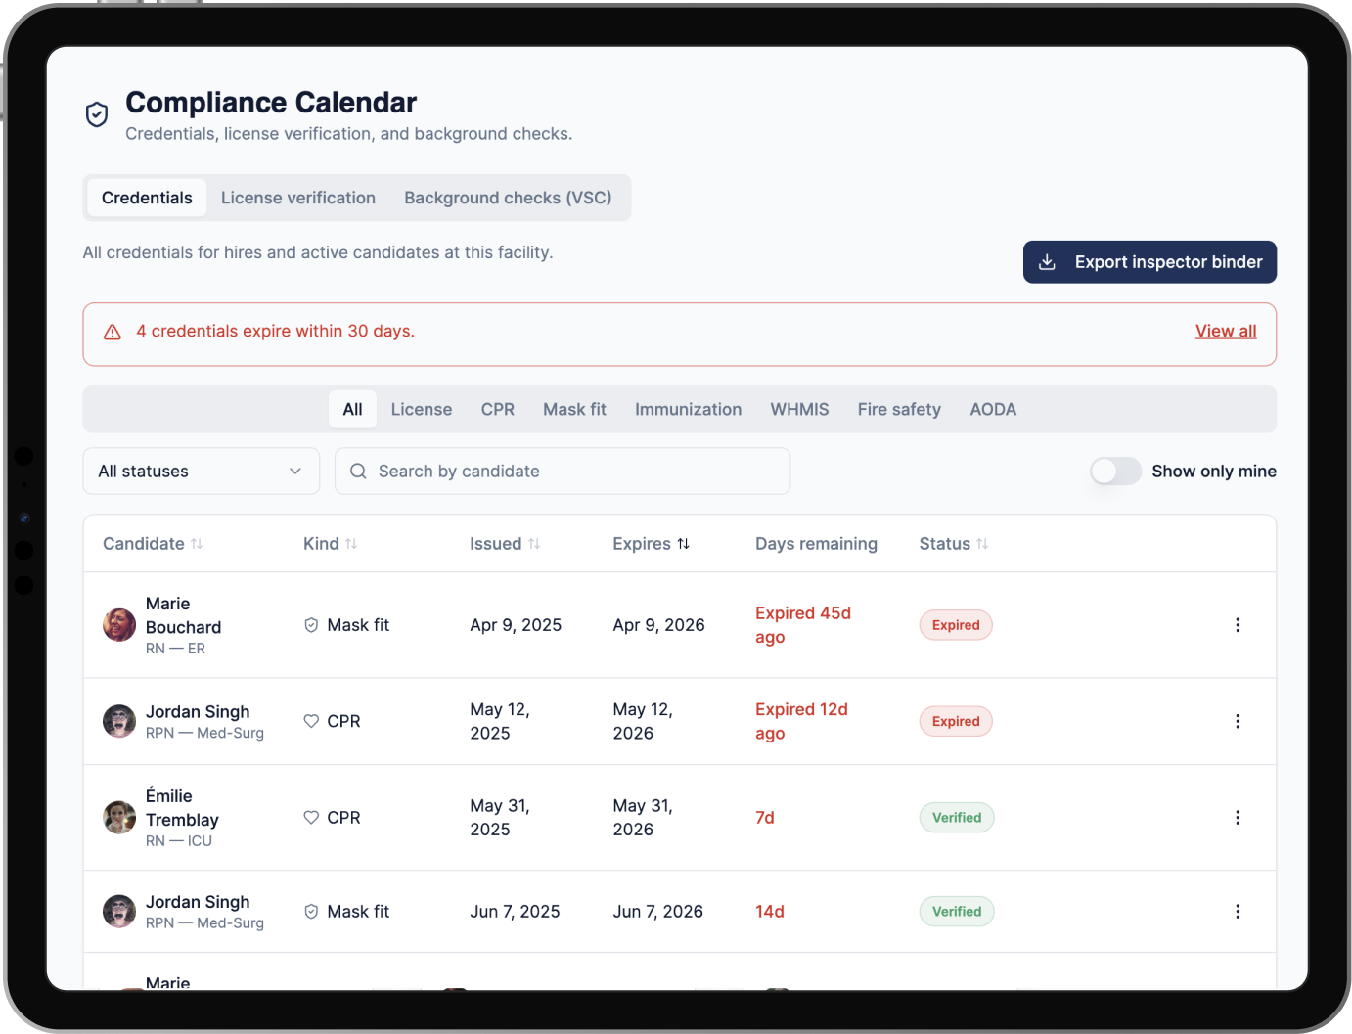Click Marie Bouchard's avatar photo
This screenshot has width=1352, height=1034.
[119, 625]
